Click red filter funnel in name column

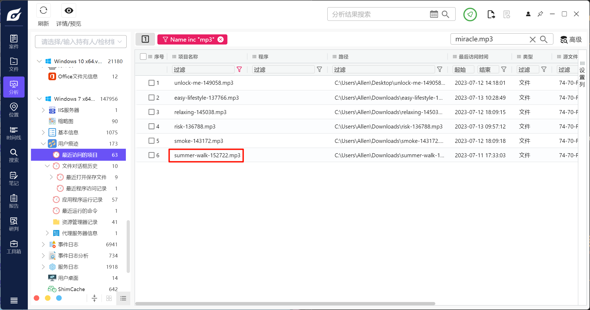pyautogui.click(x=239, y=70)
